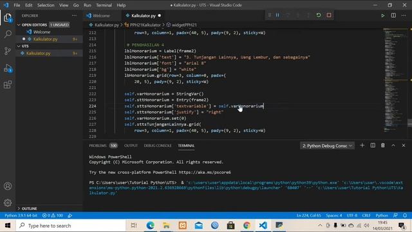Click widgetPPH21 breadcrumb
The width and height of the screenshot is (412, 232).
click(184, 24)
